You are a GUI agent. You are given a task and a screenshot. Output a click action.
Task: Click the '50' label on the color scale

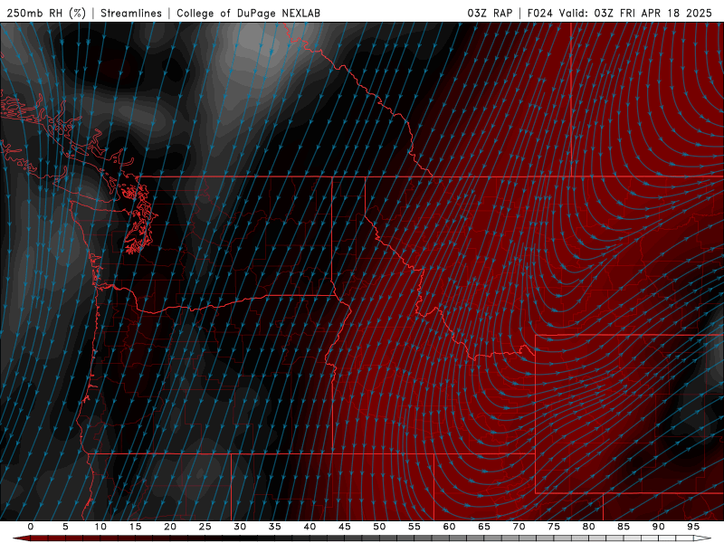pos(379,527)
